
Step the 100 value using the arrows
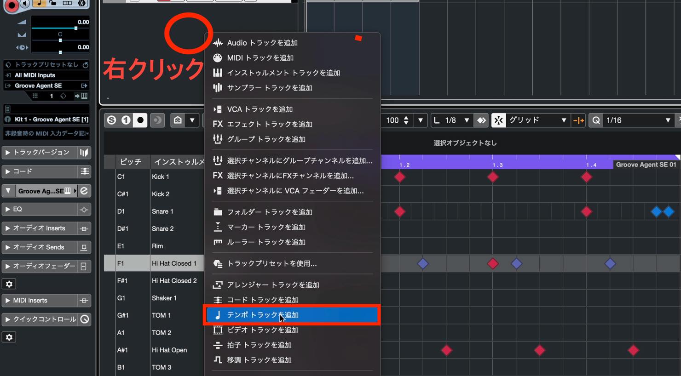pos(406,120)
